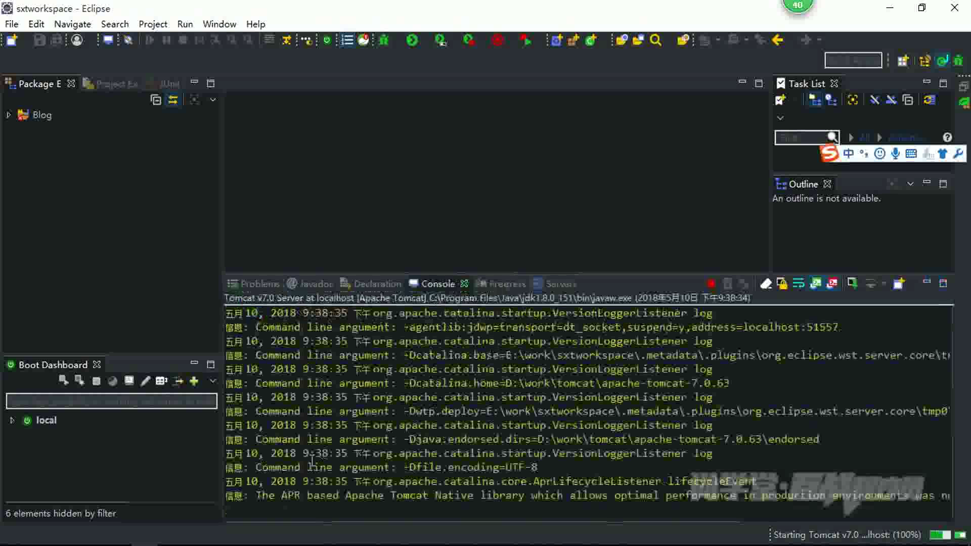Screen dimensions: 971x546
Task: Click the New Java Package icon
Action: click(573, 40)
